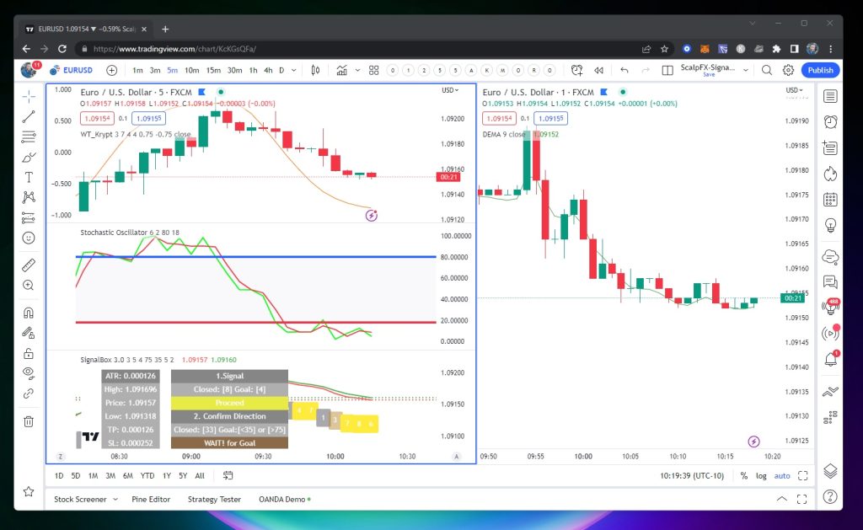Image resolution: width=863 pixels, height=530 pixels.
Task: Click the Publish button
Action: 820,70
